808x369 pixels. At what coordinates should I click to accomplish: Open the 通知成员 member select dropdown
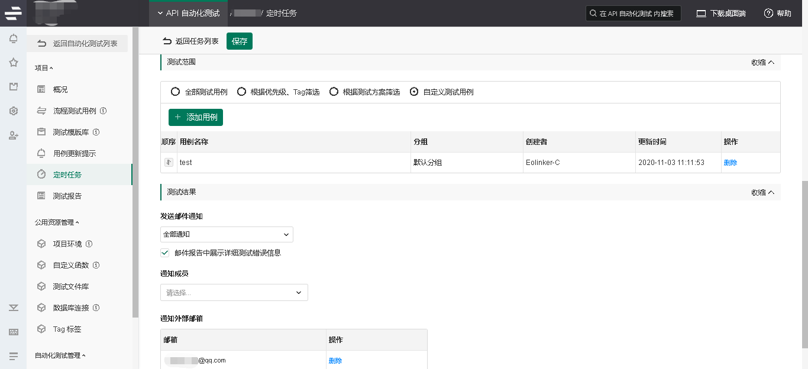[234, 292]
